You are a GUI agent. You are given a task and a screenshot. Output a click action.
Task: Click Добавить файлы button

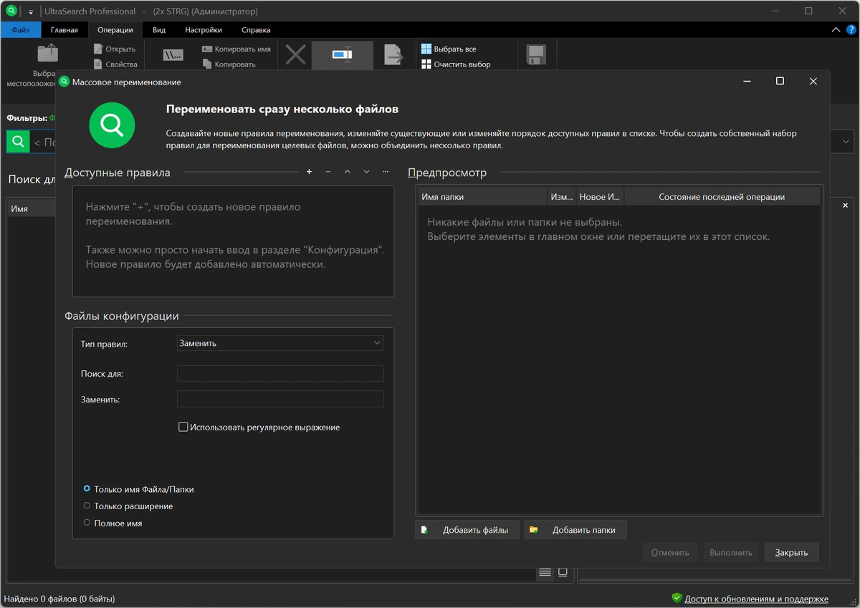(x=467, y=530)
